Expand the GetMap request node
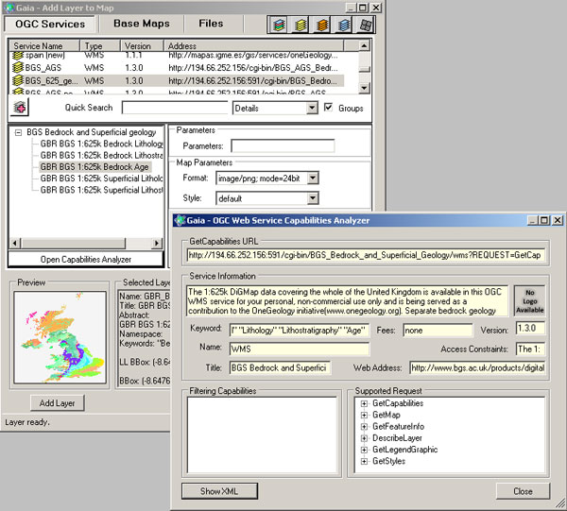 click(x=365, y=415)
